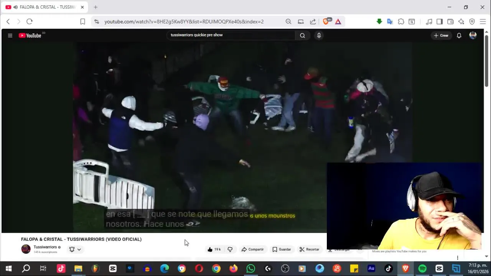Open the Tussiwarriors channel avatar
The height and width of the screenshot is (276, 491).
pyautogui.click(x=26, y=249)
